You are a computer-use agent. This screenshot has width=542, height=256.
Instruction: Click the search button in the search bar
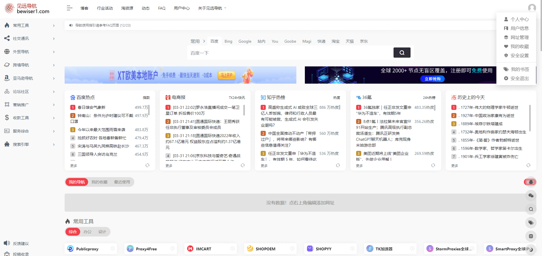click(x=402, y=53)
